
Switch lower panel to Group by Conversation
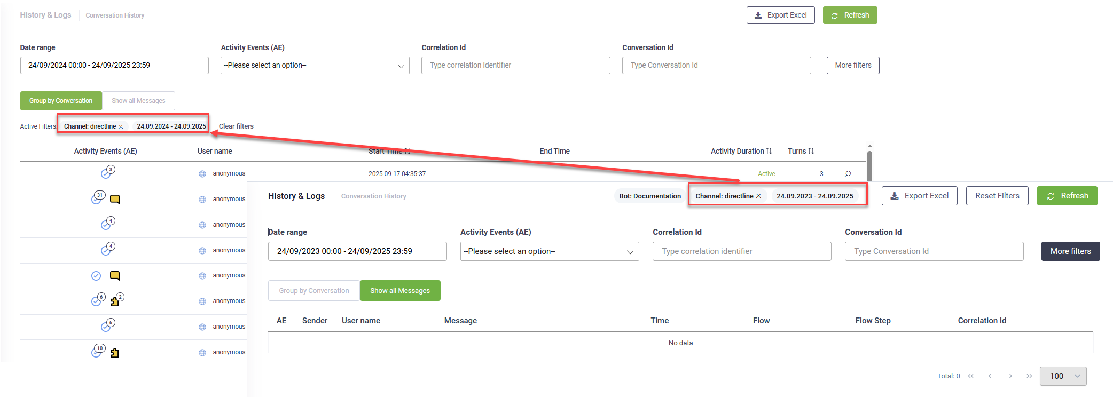pyautogui.click(x=314, y=291)
